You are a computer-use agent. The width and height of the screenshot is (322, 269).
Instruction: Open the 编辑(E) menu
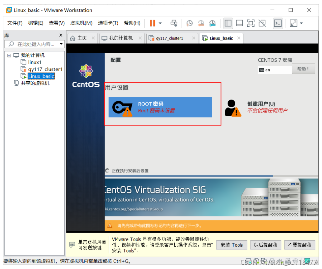(35, 23)
